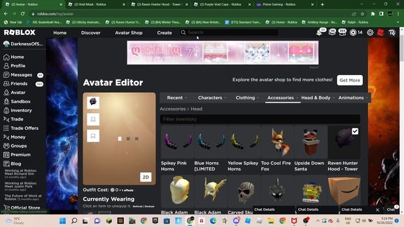Go to Discover in top navigation
The image size is (404, 227).
[x=91, y=33]
